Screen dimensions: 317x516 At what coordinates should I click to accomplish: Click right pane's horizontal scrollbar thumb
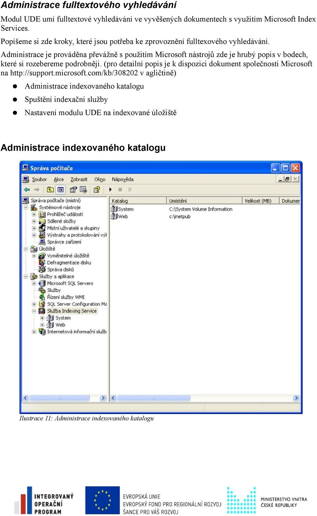[154, 398]
